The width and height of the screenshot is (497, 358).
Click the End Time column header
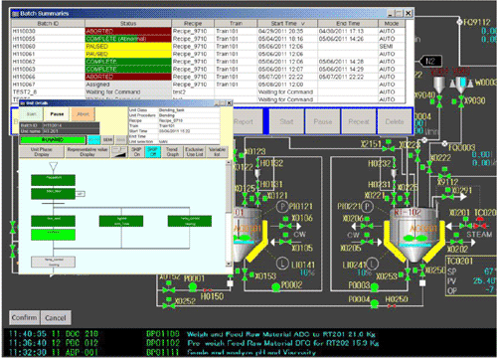click(348, 23)
